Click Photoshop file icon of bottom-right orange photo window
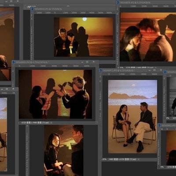 click(159, 125)
